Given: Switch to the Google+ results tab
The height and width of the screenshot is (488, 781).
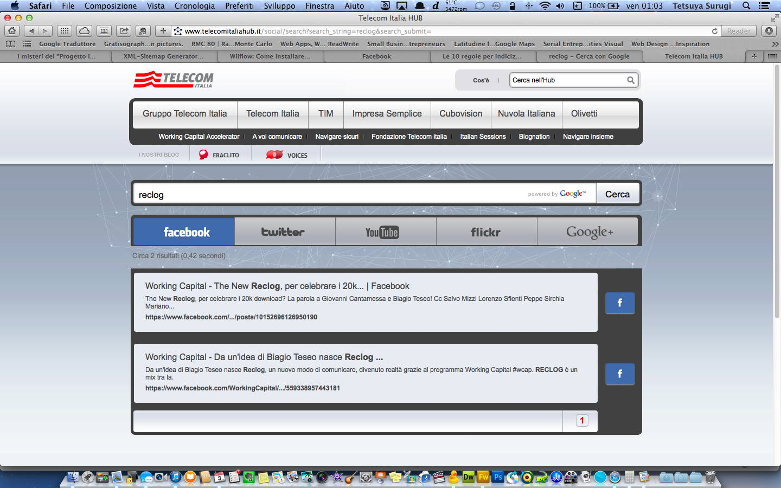Looking at the screenshot, I should [587, 232].
